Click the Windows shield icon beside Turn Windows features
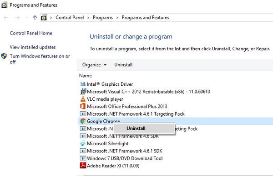 pos(4,56)
